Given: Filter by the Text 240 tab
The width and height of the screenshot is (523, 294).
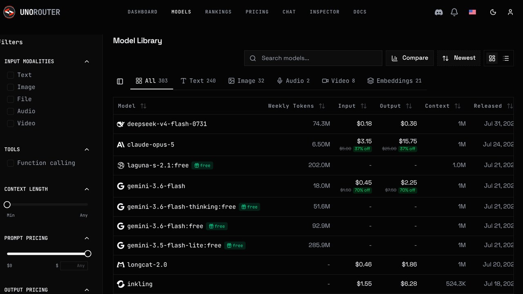Looking at the screenshot, I should click(198, 81).
